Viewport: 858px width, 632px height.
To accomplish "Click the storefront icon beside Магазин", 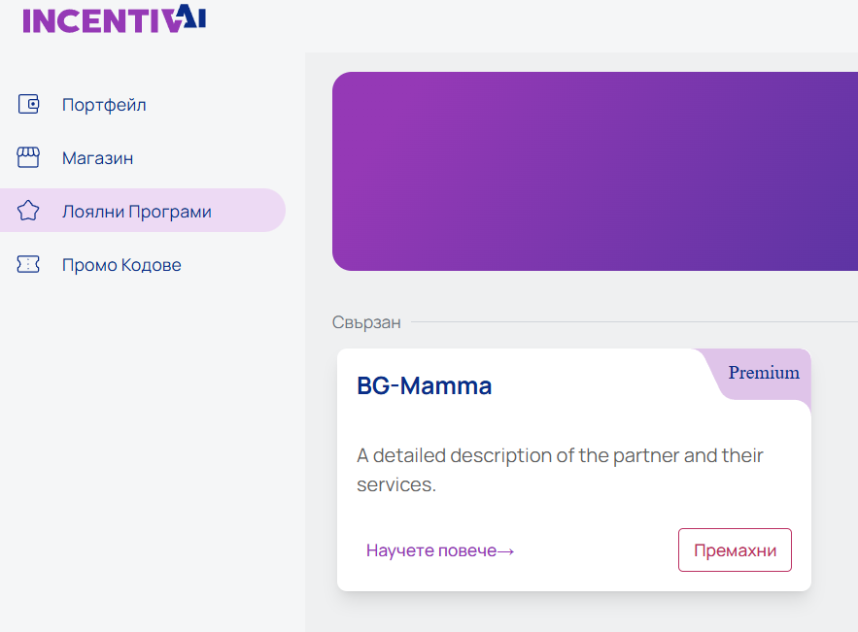I will point(28,157).
